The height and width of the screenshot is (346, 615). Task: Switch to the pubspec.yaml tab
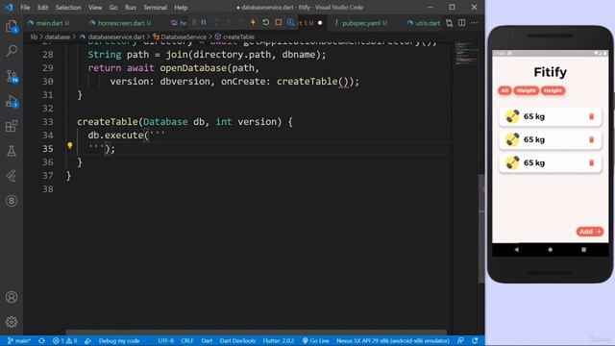tap(361, 23)
